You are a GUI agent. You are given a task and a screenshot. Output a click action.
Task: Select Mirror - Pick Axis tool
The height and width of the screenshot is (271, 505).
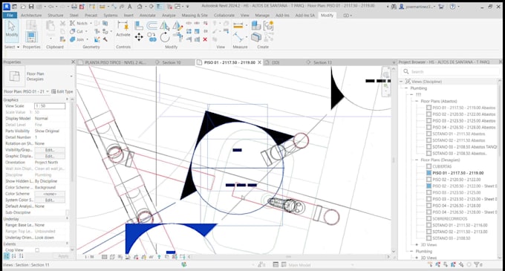[165, 25]
